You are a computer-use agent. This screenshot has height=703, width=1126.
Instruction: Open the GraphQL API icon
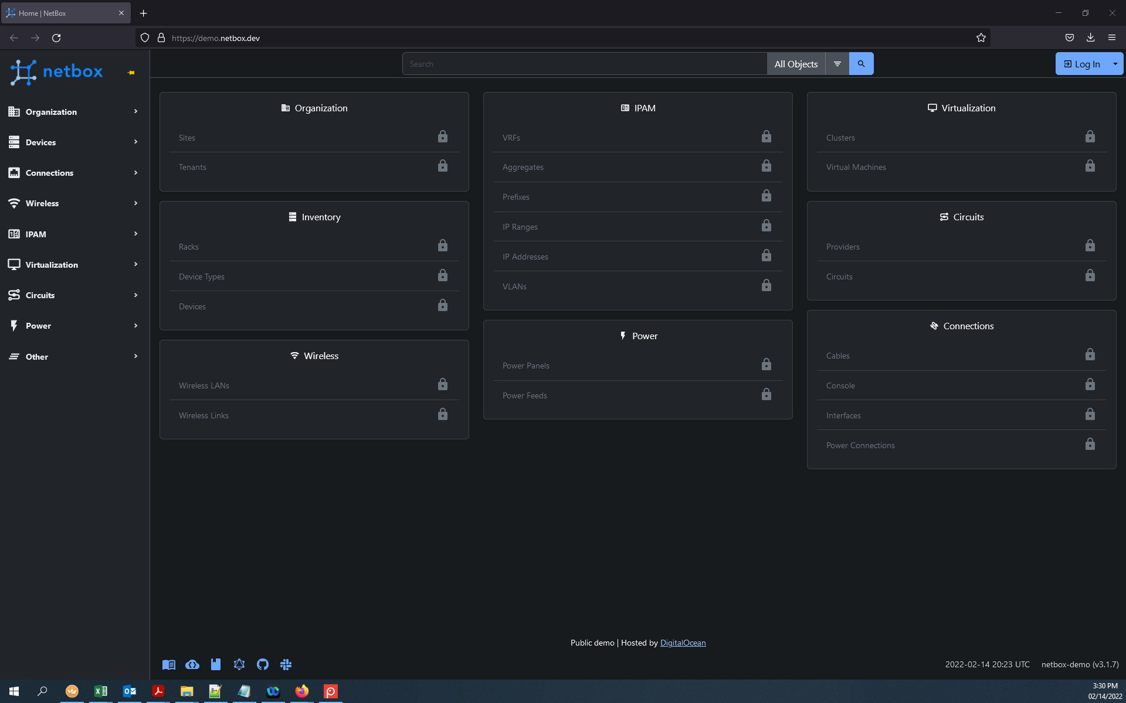tap(239, 664)
